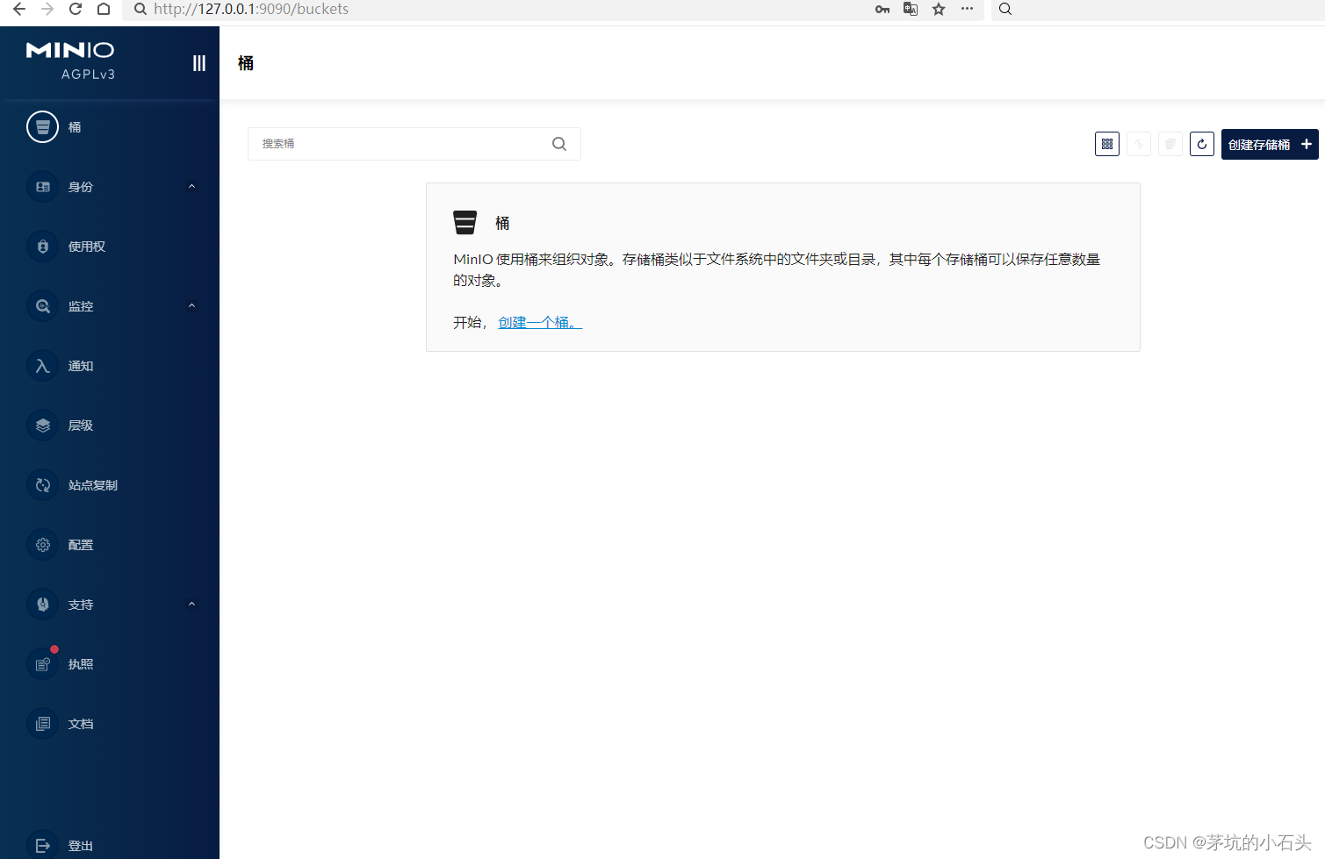Open the License (执照) section
1325x859 pixels.
79,663
